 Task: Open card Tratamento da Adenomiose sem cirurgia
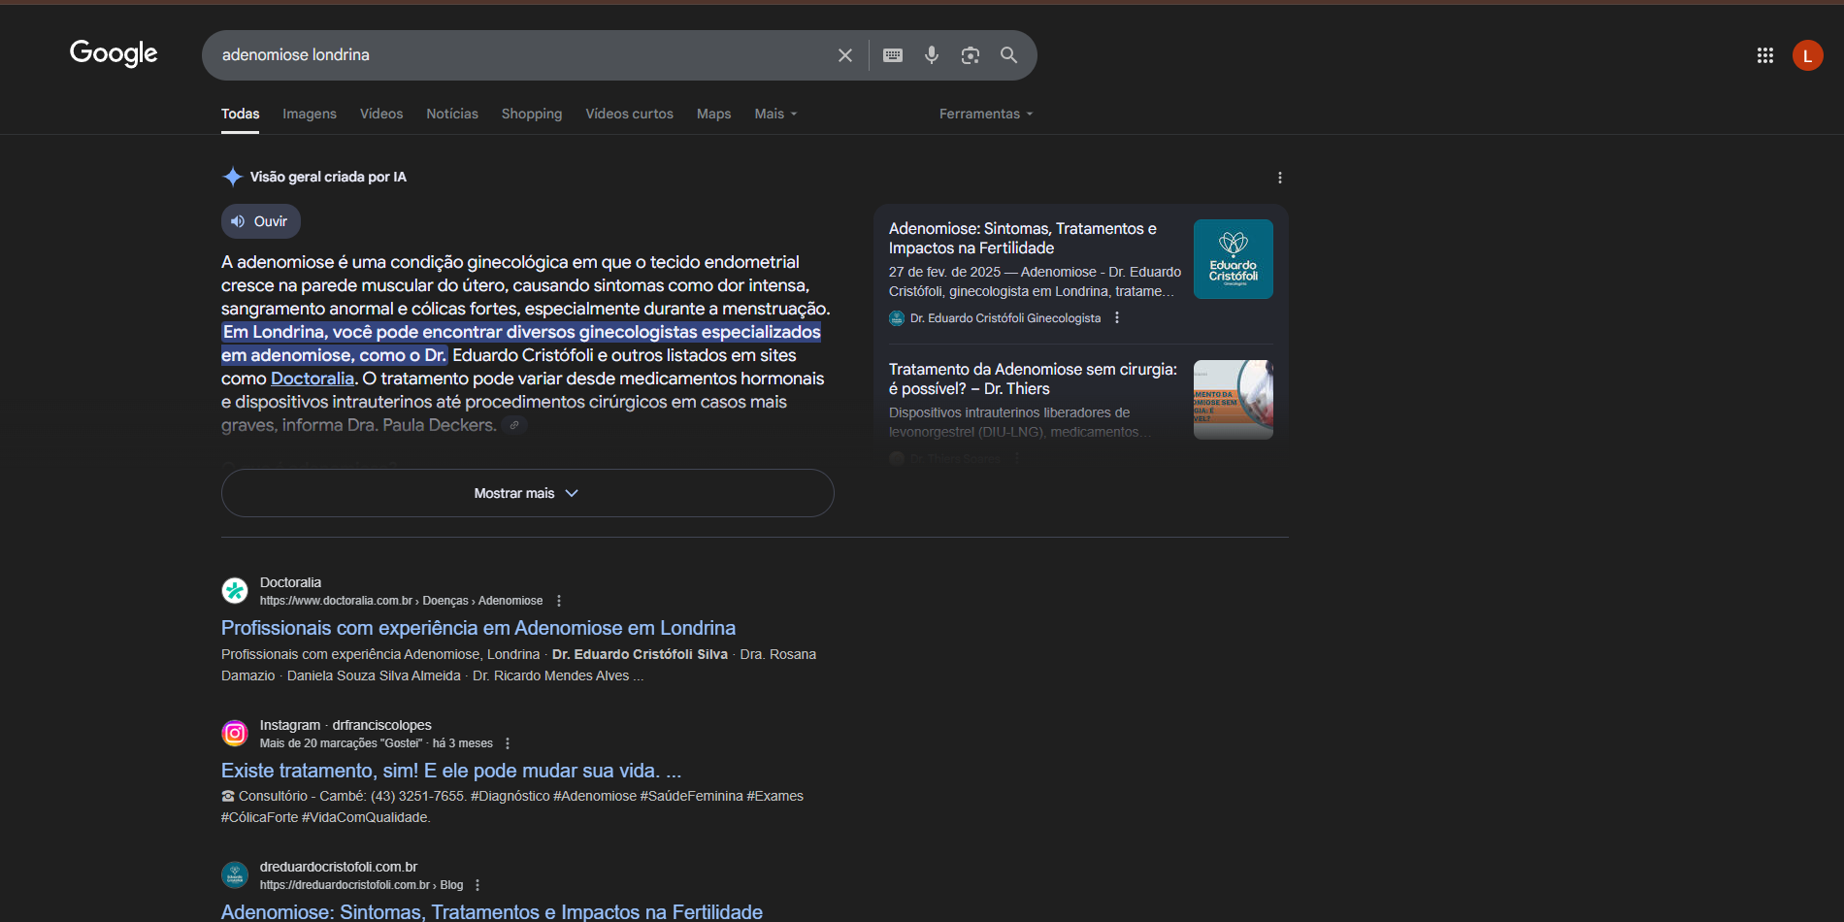click(x=1034, y=379)
